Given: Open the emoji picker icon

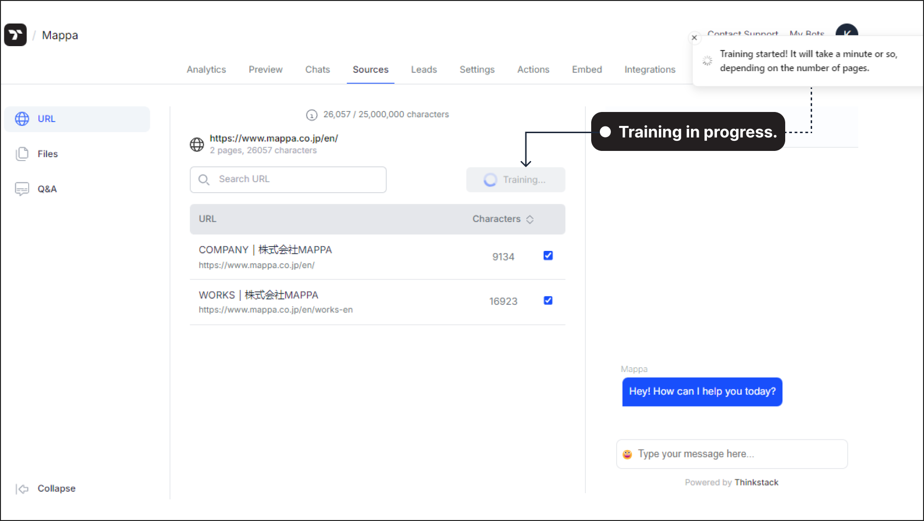Looking at the screenshot, I should point(627,454).
